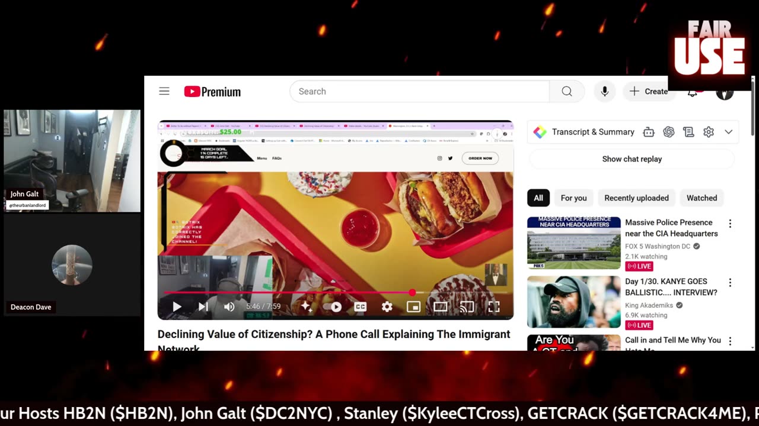Image resolution: width=759 pixels, height=426 pixels.
Task: Click the 6.9K watching text
Action: 646,315
